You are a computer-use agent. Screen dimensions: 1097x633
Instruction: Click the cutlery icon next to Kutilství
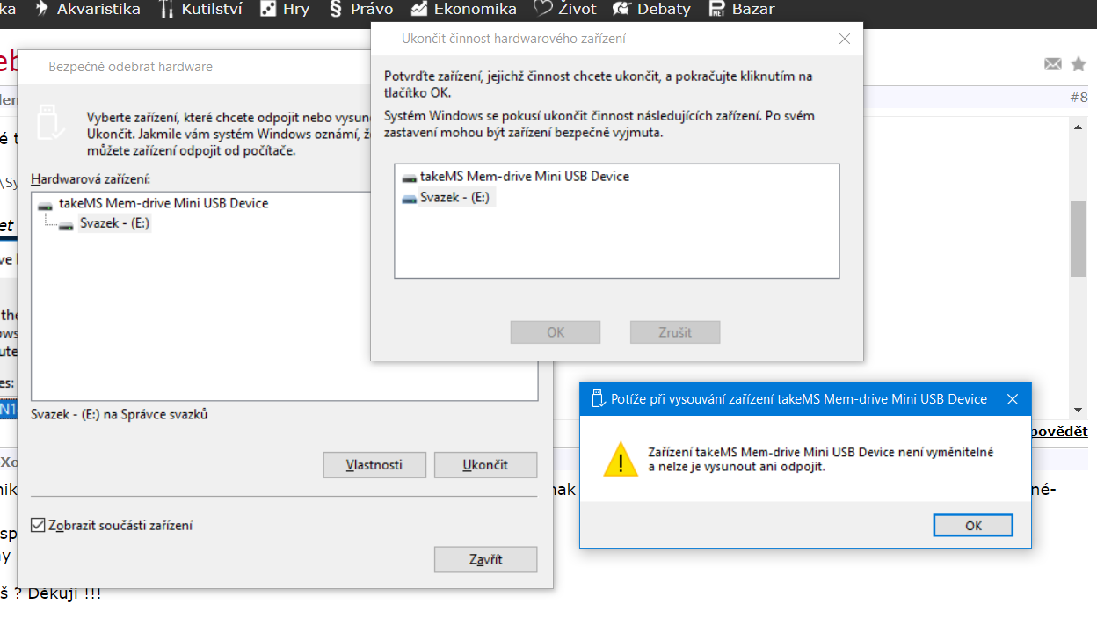point(167,10)
